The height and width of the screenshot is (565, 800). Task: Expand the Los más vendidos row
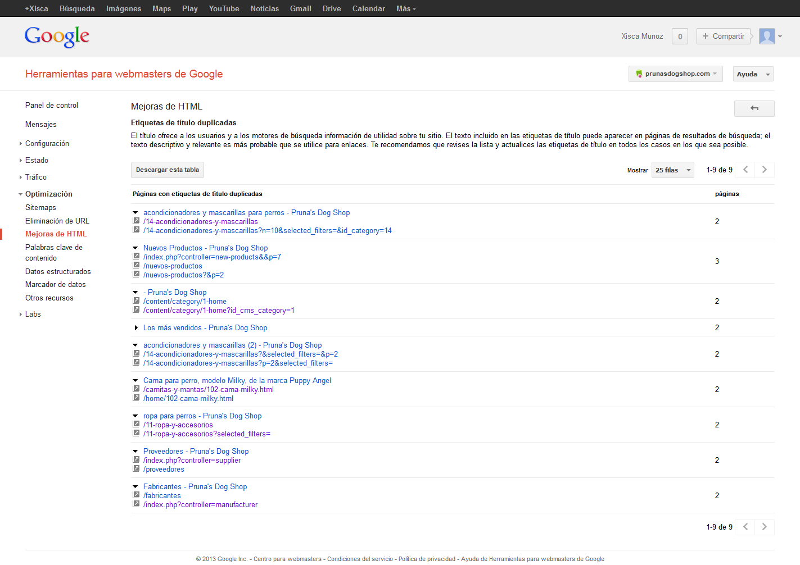pos(136,327)
